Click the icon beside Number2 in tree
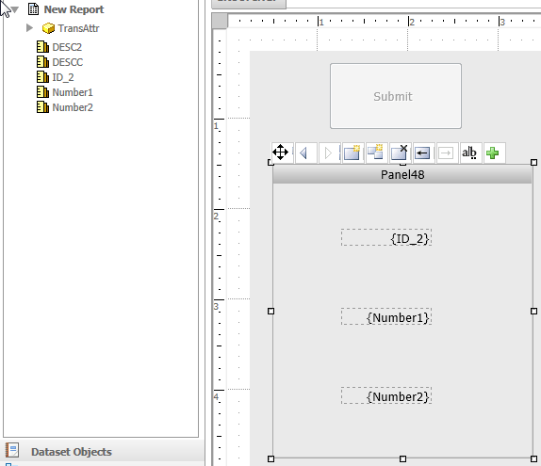This screenshot has width=541, height=466. click(42, 107)
